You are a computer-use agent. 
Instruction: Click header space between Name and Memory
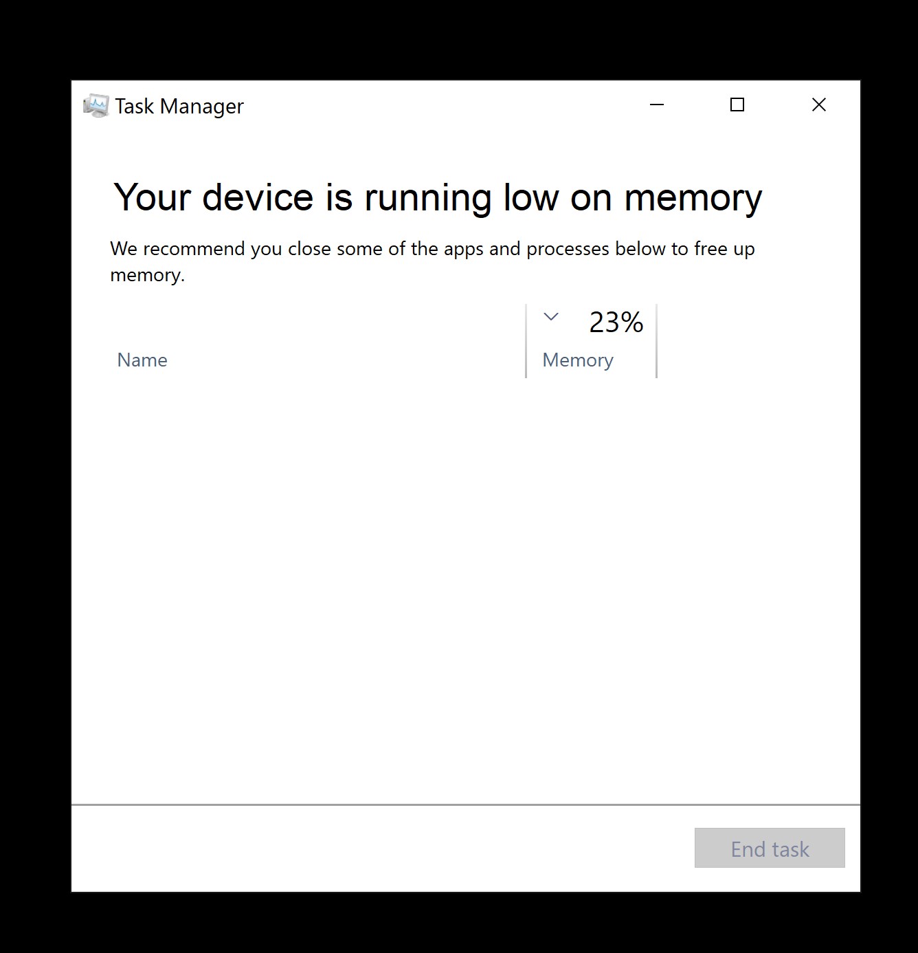pos(344,341)
